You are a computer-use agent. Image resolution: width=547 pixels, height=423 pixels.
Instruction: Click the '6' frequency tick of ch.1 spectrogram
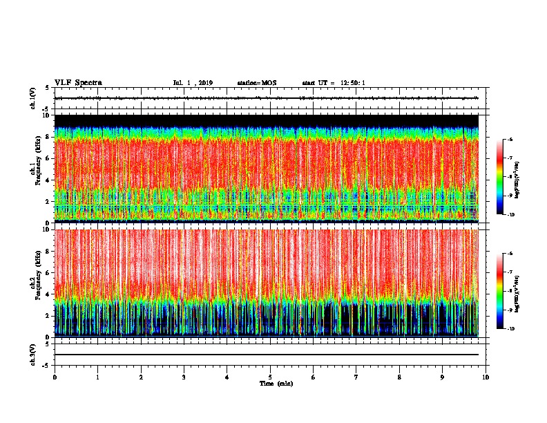[48, 158]
